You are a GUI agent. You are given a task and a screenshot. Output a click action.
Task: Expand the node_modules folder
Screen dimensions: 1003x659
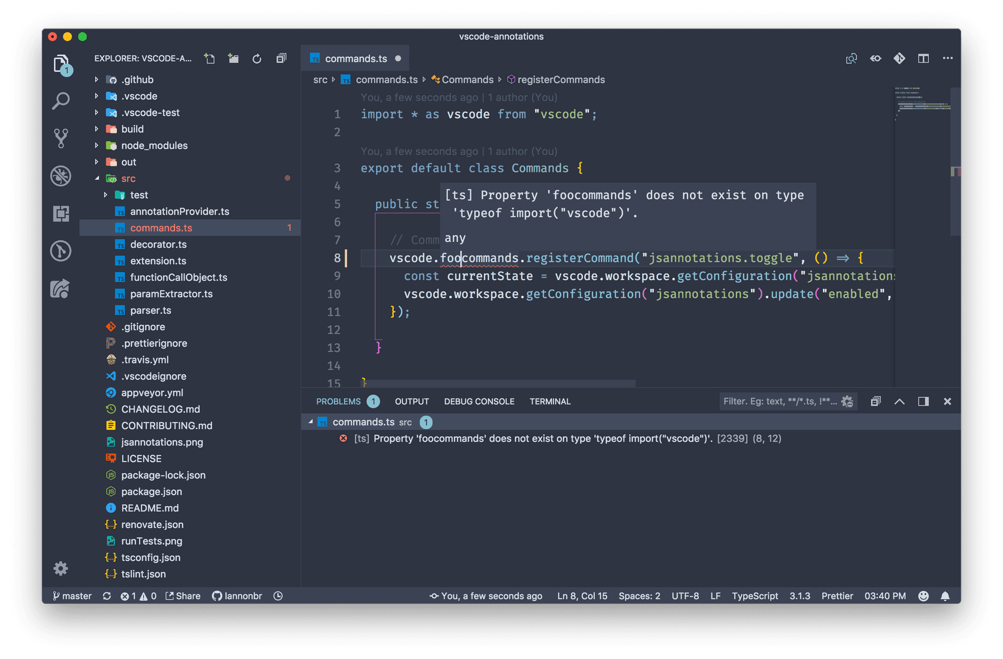click(97, 145)
